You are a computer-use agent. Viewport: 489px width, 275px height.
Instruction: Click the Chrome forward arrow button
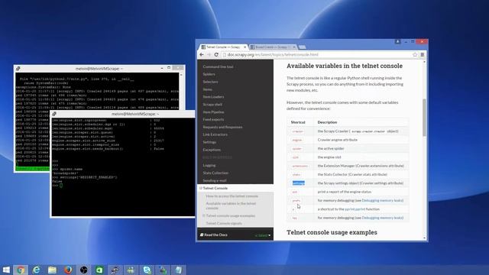click(x=209, y=54)
